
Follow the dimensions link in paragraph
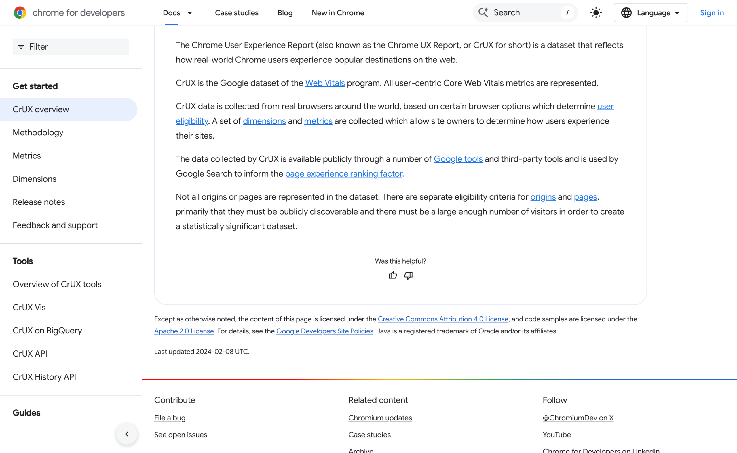point(264,121)
